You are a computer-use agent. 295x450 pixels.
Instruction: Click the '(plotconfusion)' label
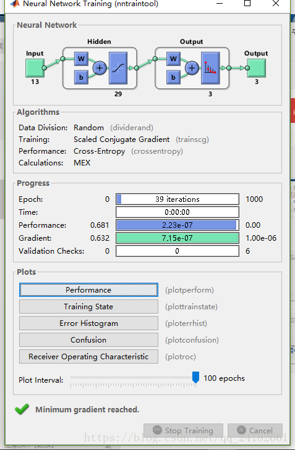point(192,340)
